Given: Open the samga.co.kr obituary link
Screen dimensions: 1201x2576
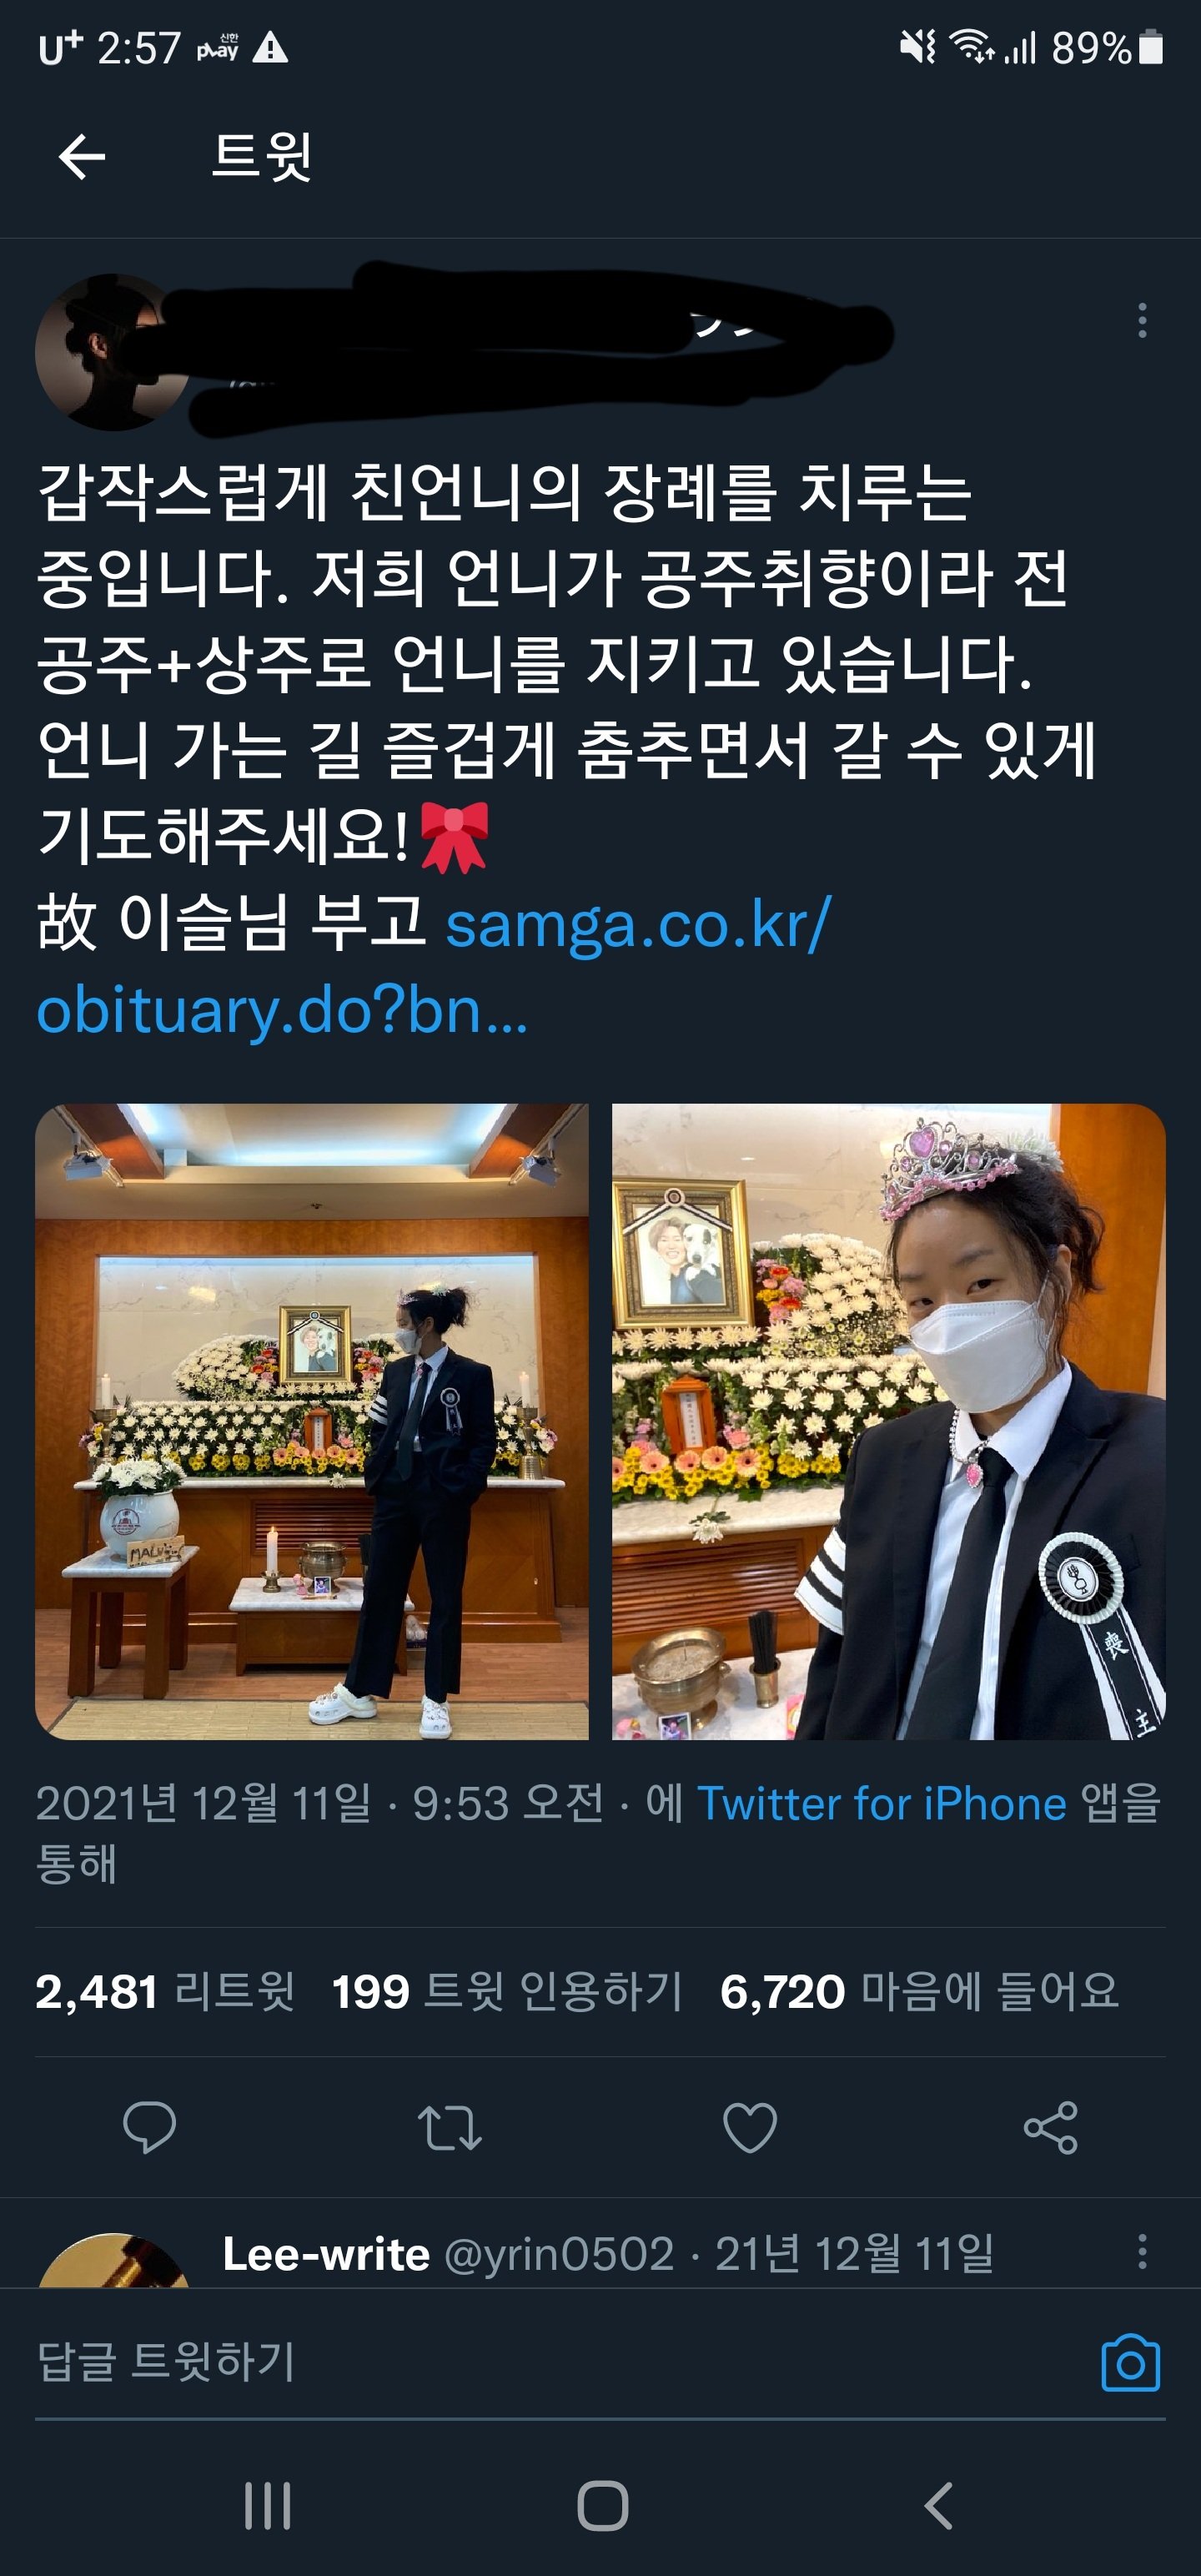Looking at the screenshot, I should pos(435,967).
